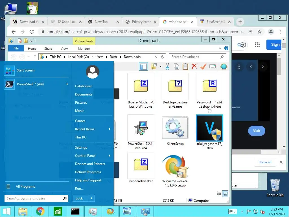Screen dimensions: 289x217
Task: Click the Lock button
Action: [x=81, y=198]
